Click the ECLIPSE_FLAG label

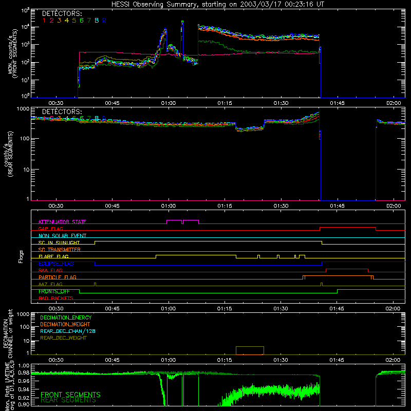[56, 264]
